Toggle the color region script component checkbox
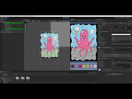Viewport: 132px width, 99px height. (99, 48)
